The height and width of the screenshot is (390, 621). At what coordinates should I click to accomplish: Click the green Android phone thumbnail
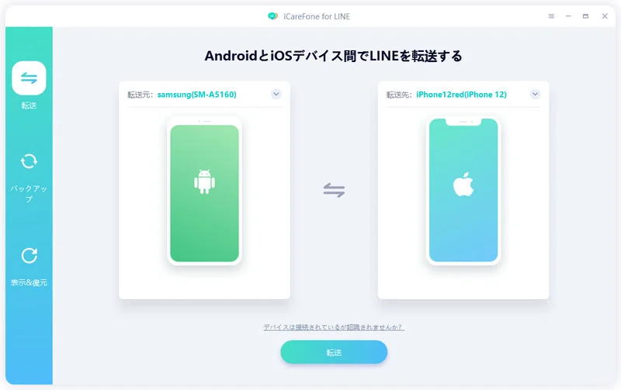tap(204, 191)
